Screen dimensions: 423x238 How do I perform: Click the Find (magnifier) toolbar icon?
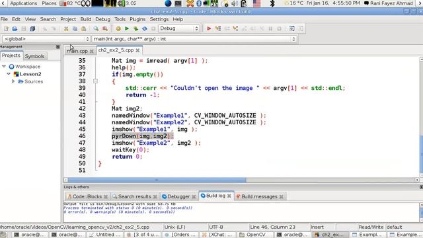pos(96,28)
